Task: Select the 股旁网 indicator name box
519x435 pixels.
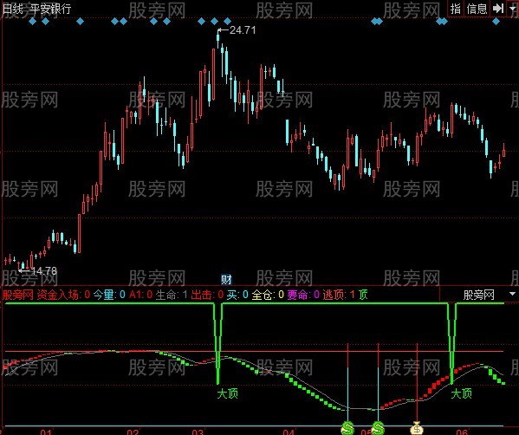Action: pos(478,295)
